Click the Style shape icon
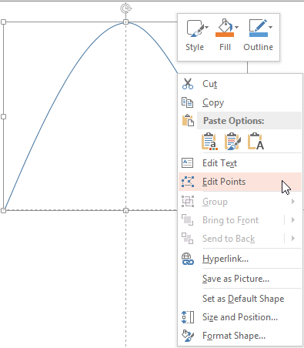The height and width of the screenshot is (348, 304). point(195,28)
